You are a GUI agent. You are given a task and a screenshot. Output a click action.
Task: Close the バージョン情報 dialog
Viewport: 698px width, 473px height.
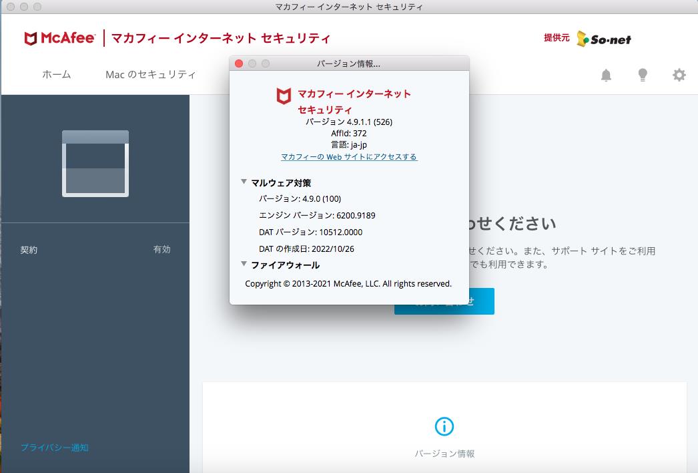coord(239,63)
